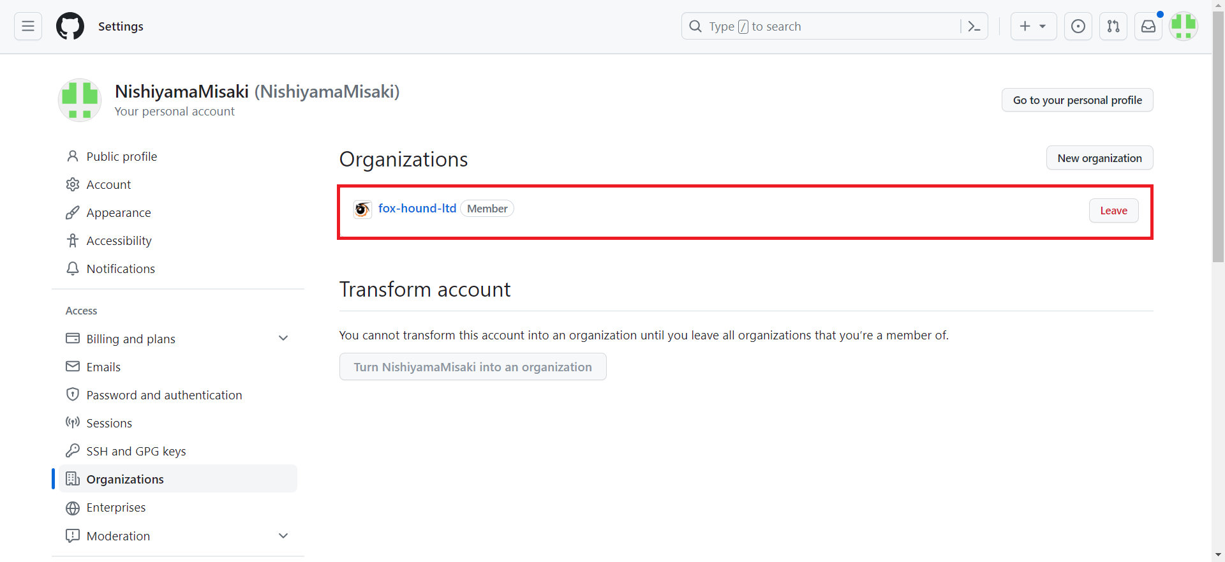The width and height of the screenshot is (1225, 562).
Task: Open the Issues icon in header
Action: (x=1078, y=26)
